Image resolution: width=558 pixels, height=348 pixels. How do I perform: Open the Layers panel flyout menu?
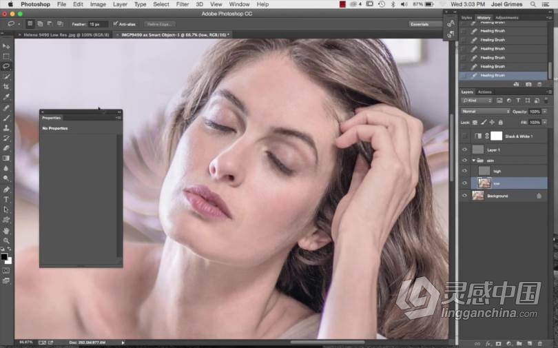549,92
